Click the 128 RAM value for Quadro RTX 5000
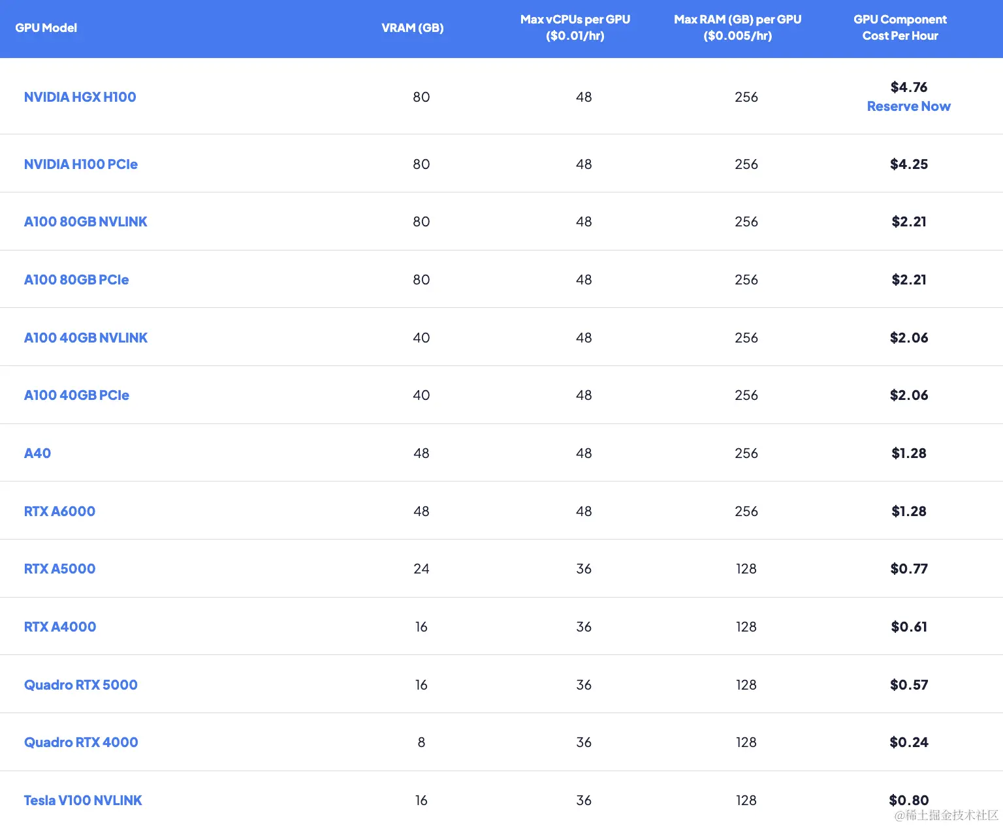 [746, 684]
